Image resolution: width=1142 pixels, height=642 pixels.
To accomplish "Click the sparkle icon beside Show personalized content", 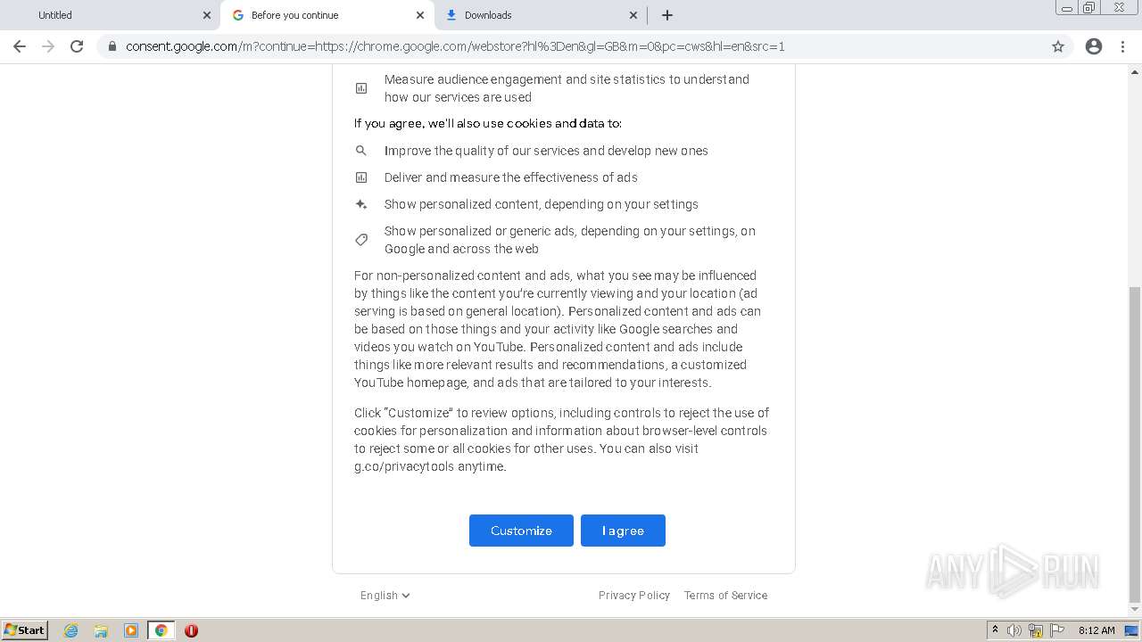I will click(361, 204).
